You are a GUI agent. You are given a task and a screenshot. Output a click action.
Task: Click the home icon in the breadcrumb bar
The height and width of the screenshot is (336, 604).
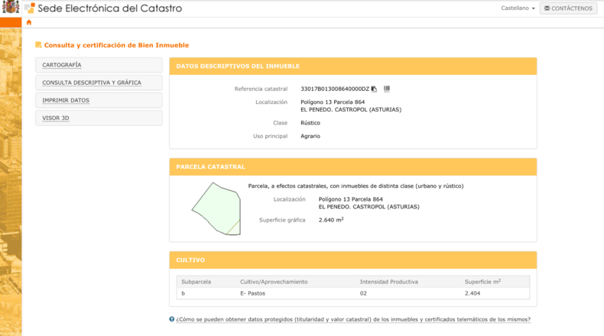click(29, 22)
